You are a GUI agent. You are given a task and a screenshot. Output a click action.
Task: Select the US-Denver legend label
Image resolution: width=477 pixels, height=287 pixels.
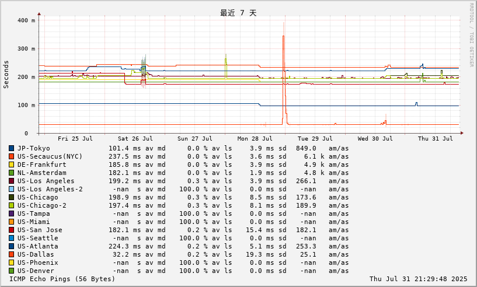(x=36, y=271)
